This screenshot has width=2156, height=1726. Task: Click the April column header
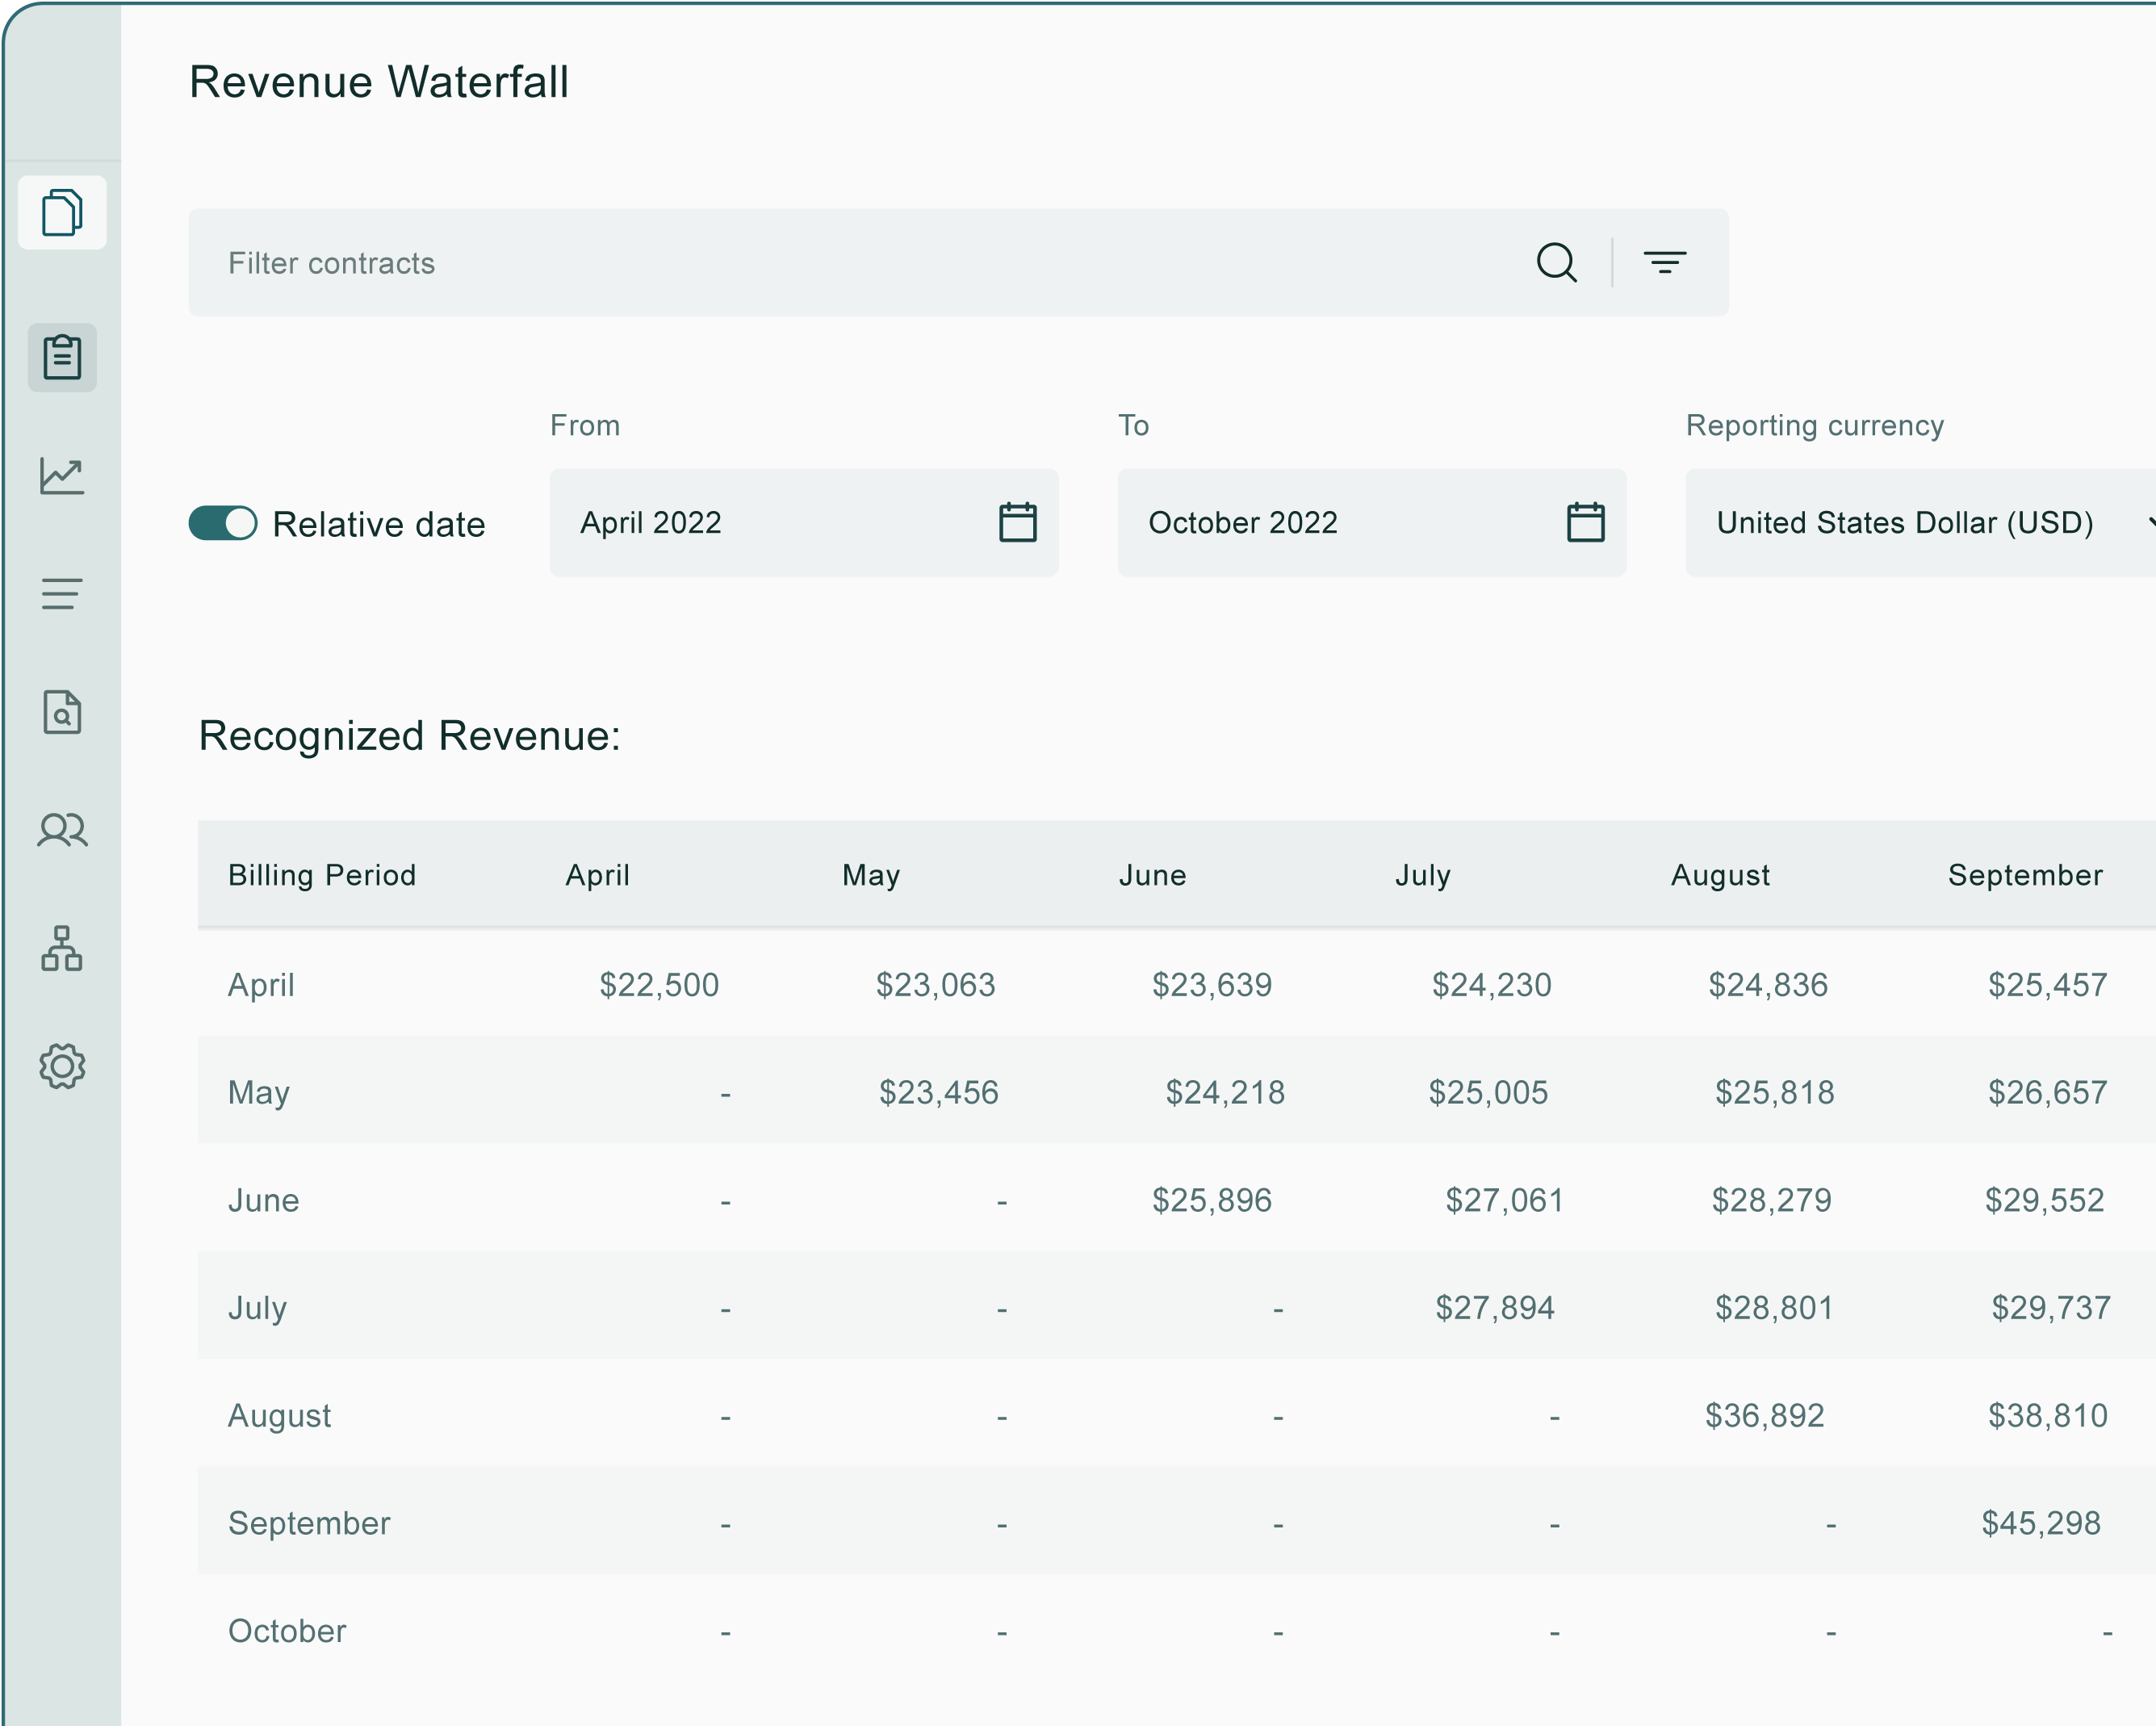[598, 875]
